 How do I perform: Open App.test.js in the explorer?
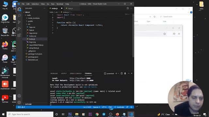[33, 33]
